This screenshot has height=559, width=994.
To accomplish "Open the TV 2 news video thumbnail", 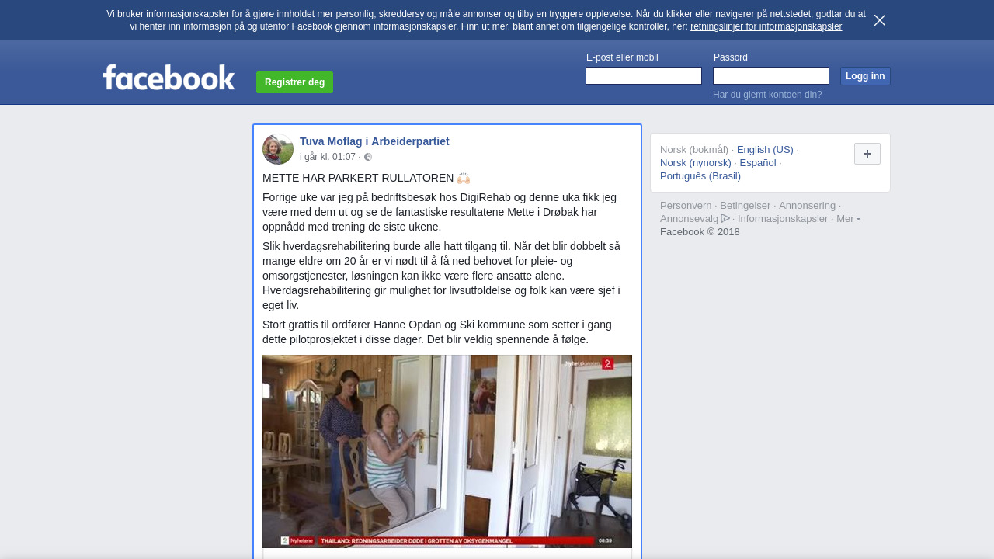I will pos(447,452).
